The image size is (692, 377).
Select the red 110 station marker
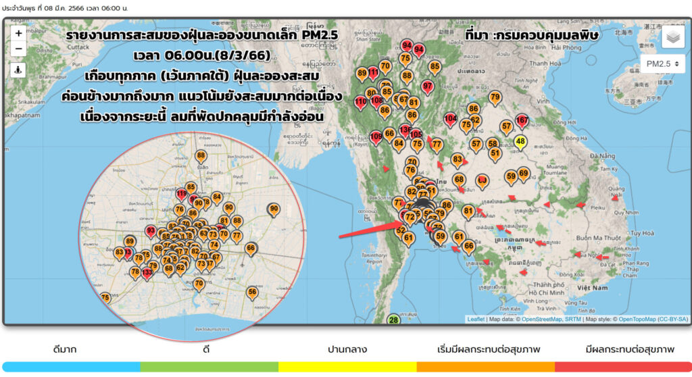pyautogui.click(x=361, y=102)
